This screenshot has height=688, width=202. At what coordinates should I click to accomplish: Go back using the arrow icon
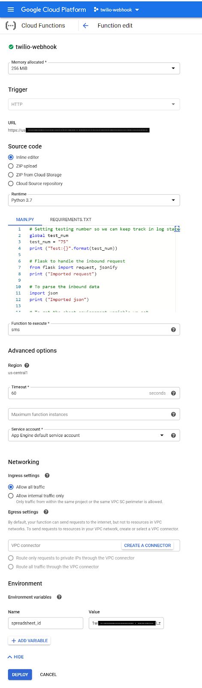85,26
